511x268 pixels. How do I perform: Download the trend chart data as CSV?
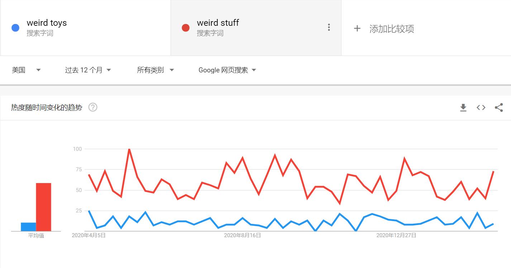(x=463, y=107)
